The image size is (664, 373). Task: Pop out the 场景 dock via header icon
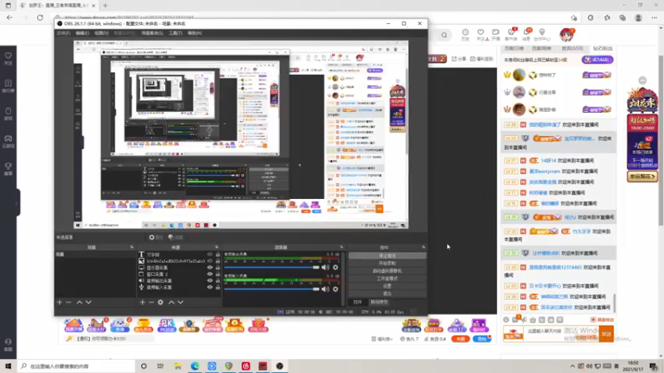coord(132,247)
